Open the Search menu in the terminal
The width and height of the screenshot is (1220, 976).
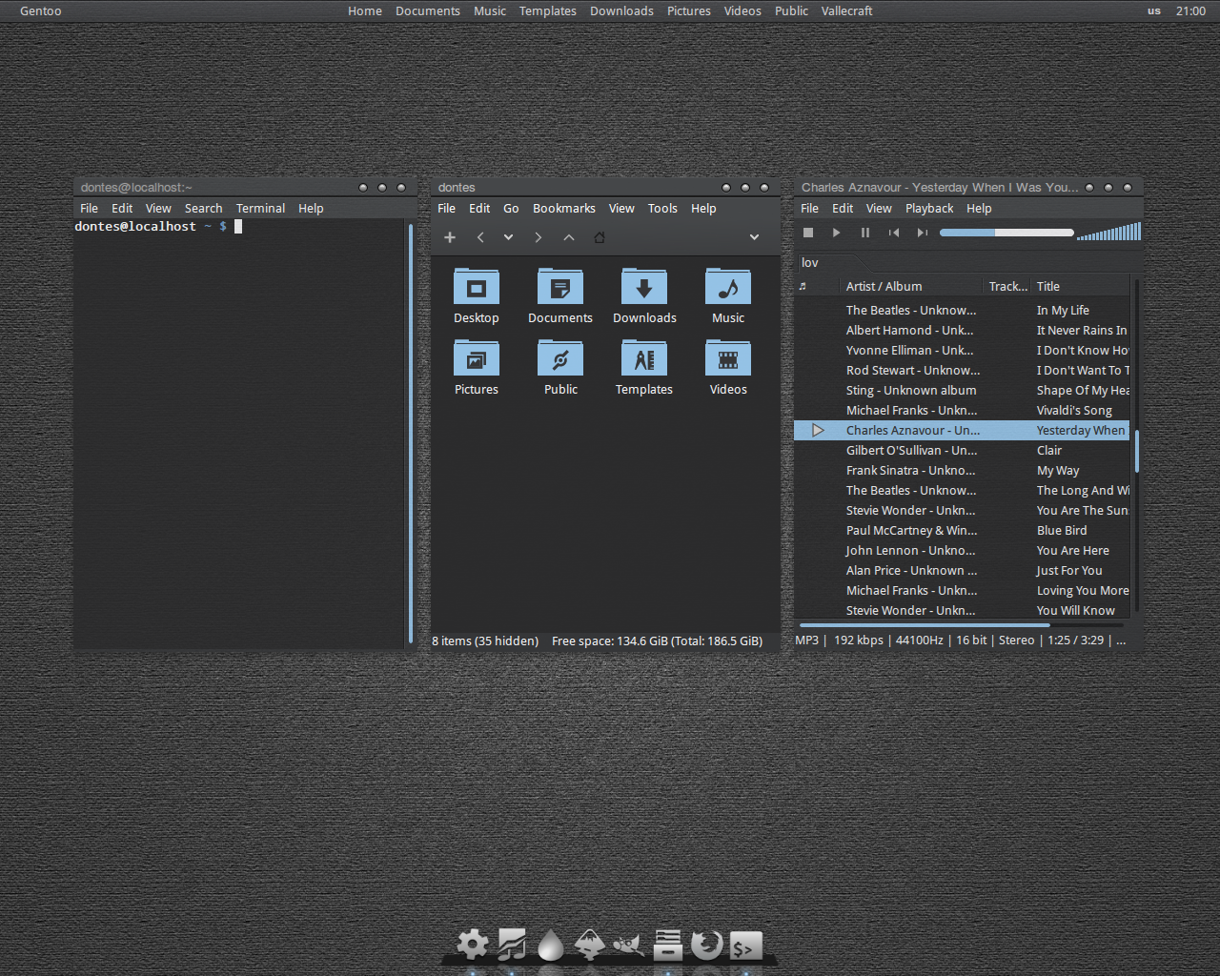pyautogui.click(x=203, y=208)
